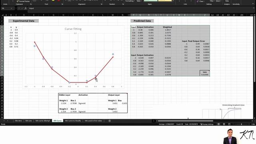
Task: Select the Hidden Layer label cell
Action: 64,95
